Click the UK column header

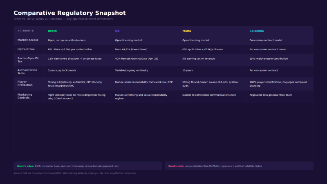pos(117,31)
